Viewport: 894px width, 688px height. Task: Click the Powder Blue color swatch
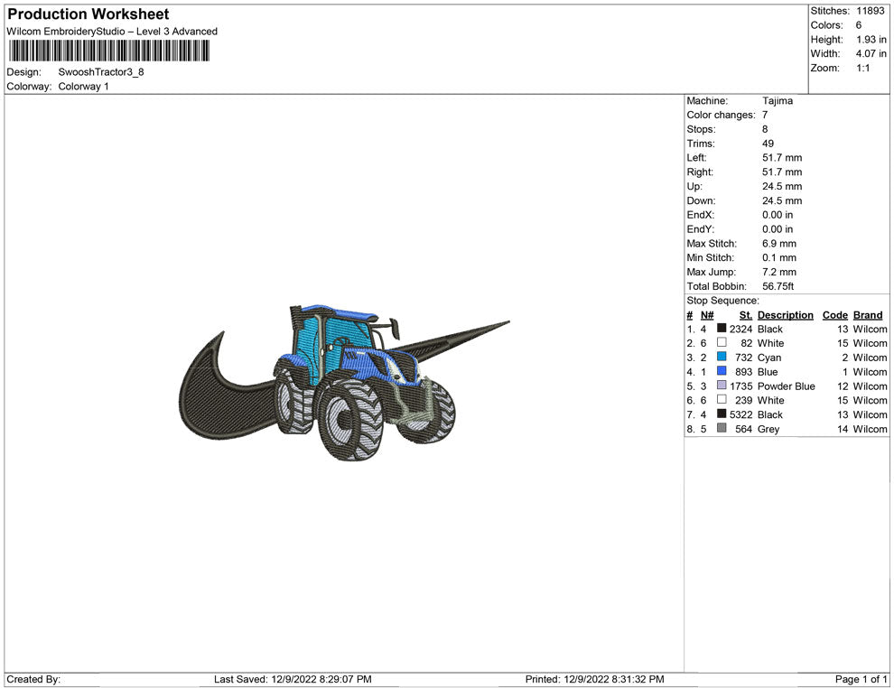[x=722, y=386]
